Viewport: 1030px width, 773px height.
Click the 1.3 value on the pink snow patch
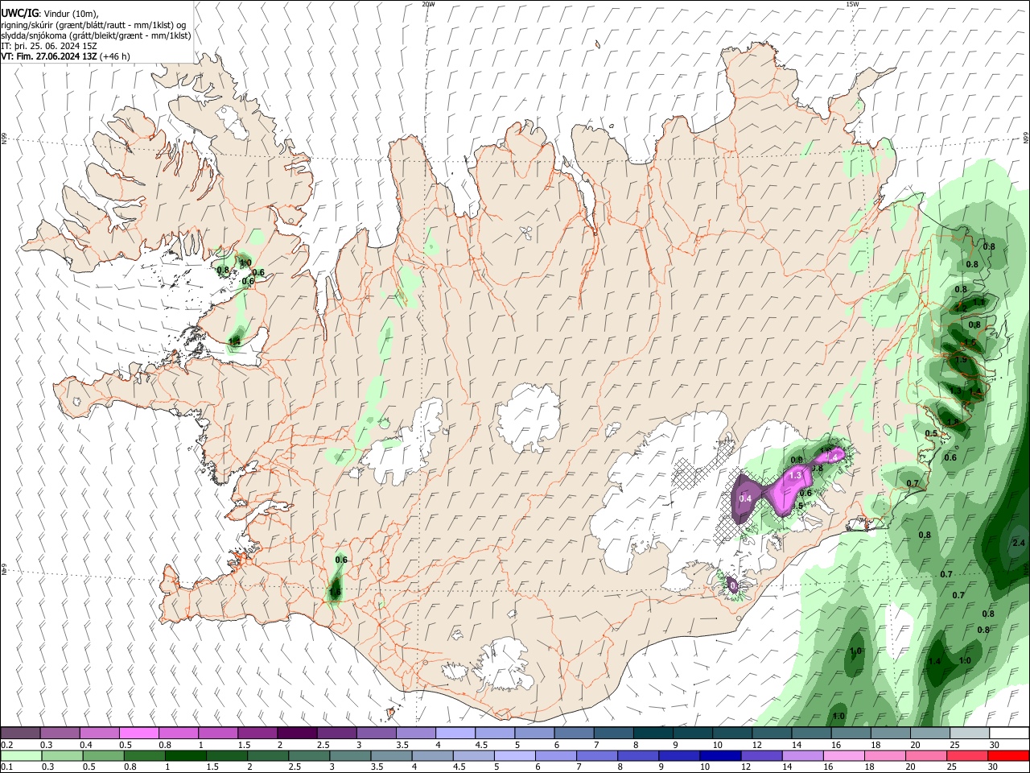tap(796, 475)
